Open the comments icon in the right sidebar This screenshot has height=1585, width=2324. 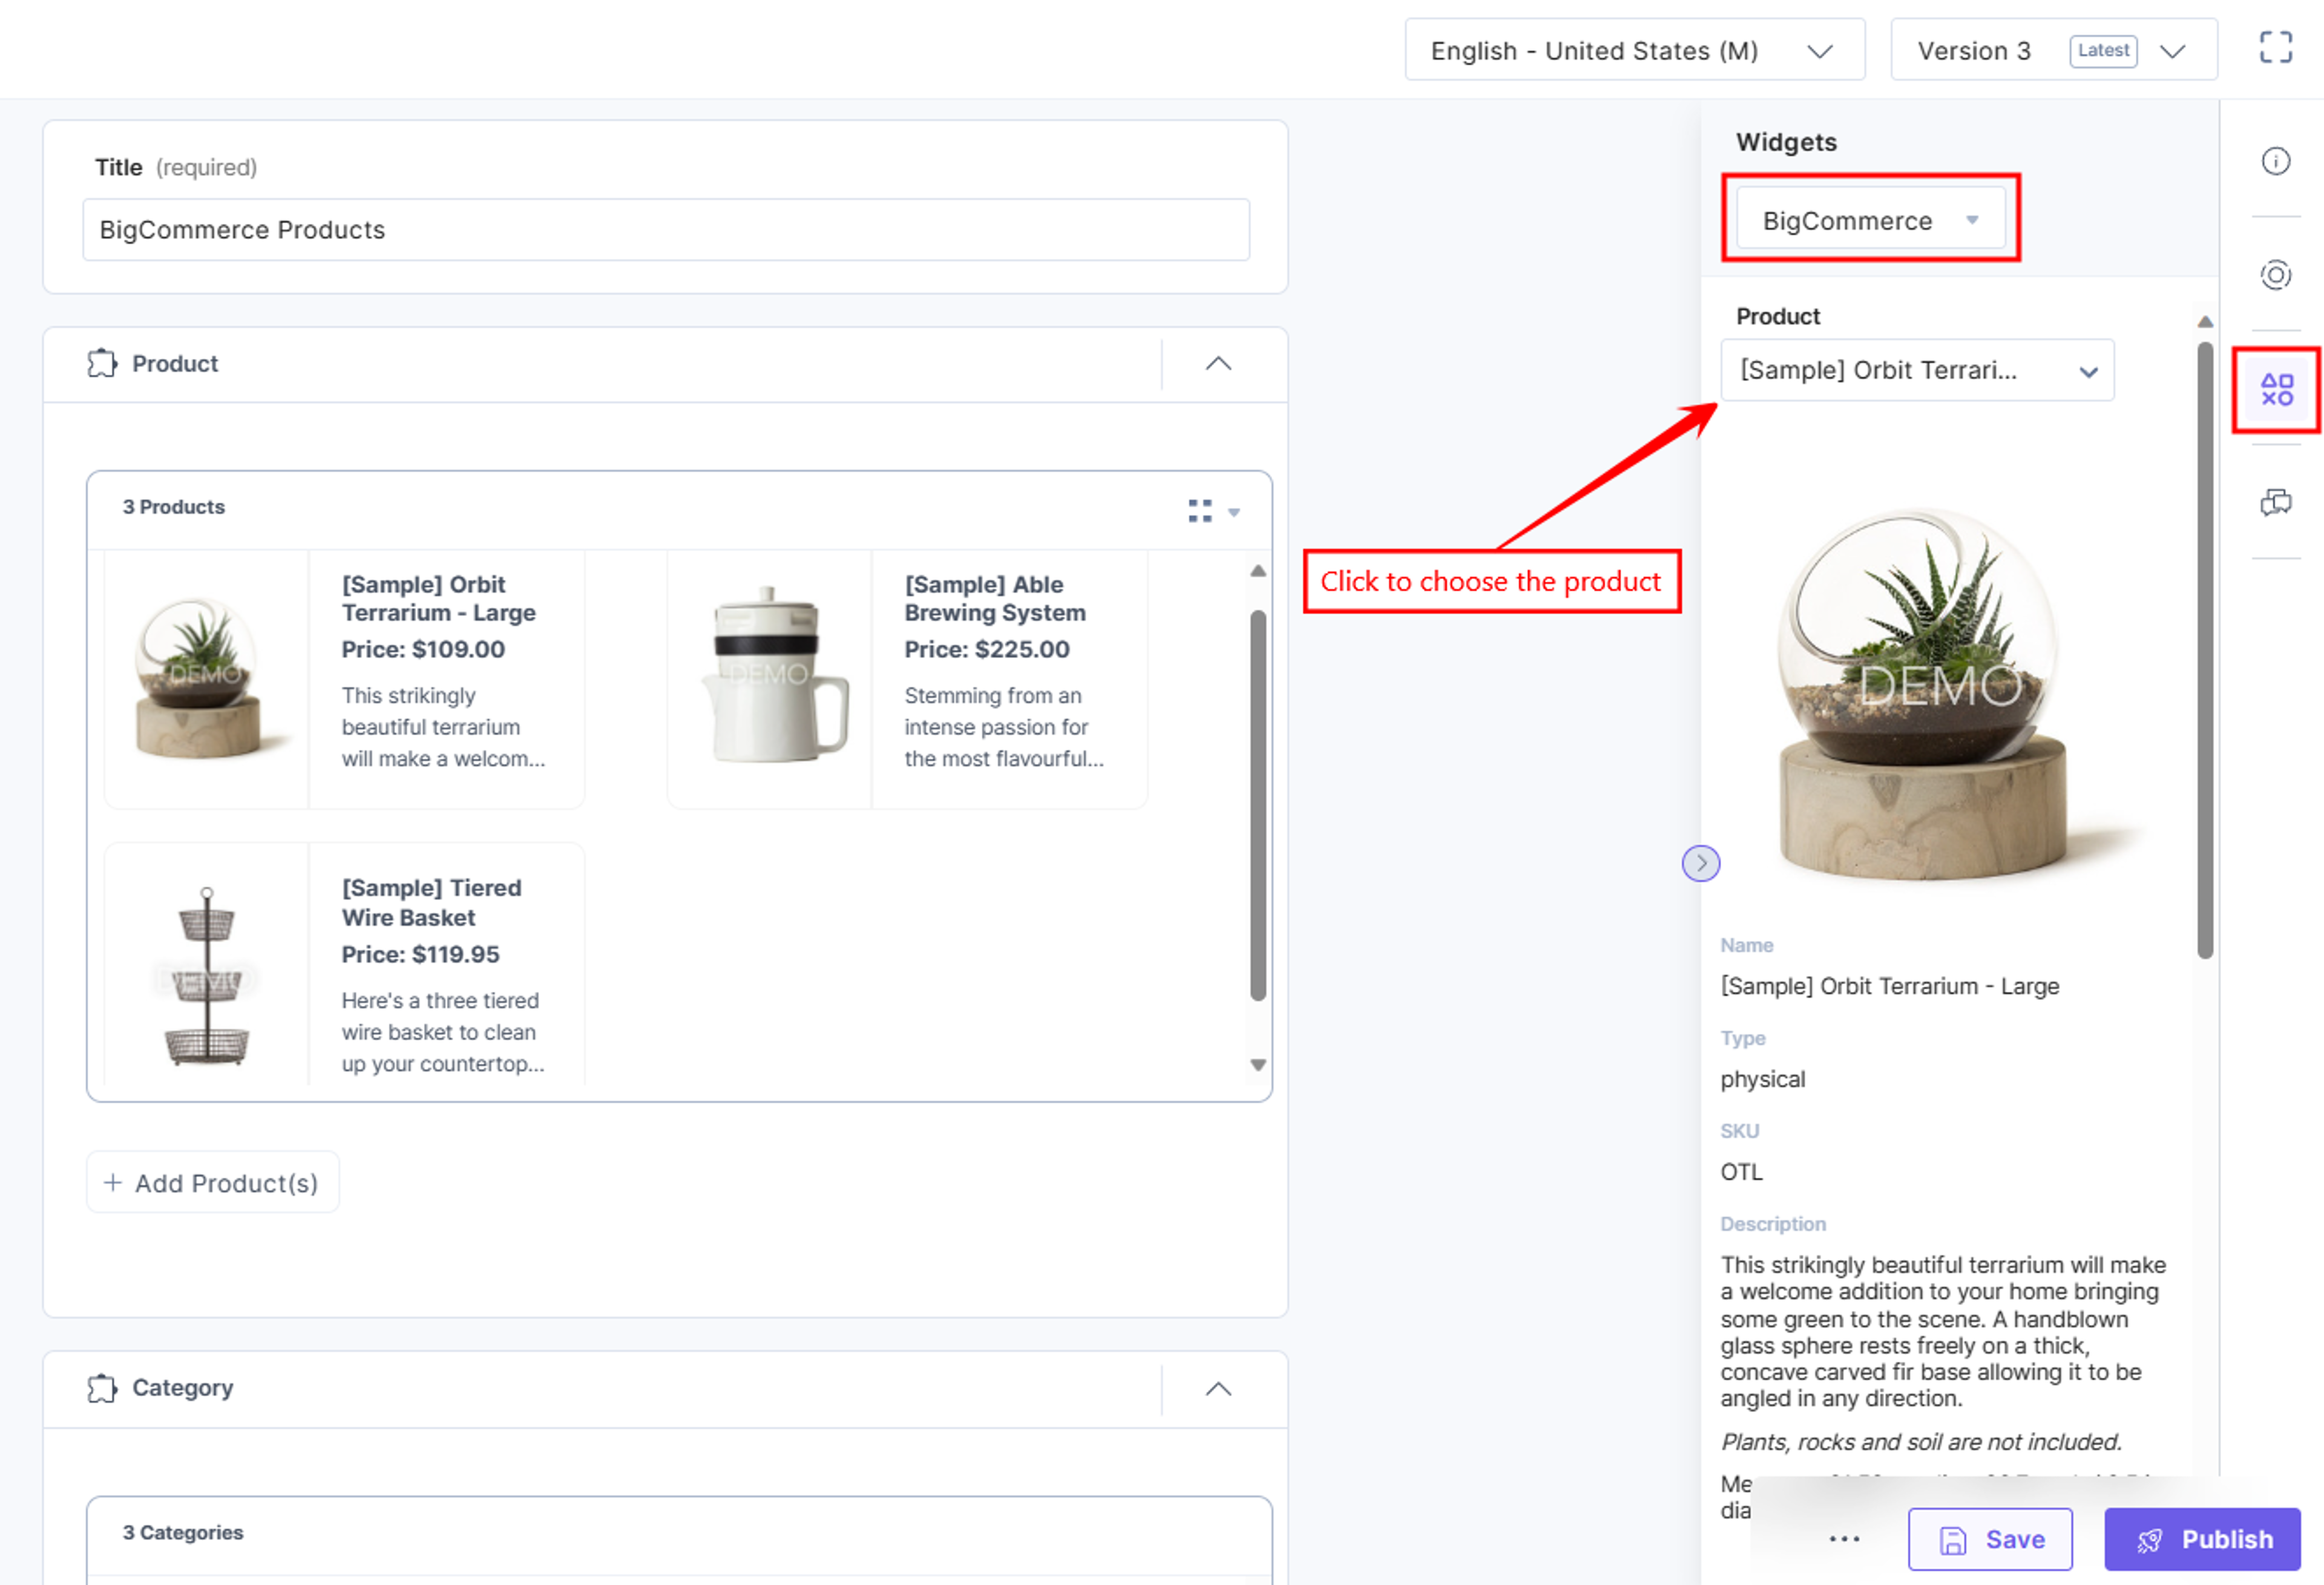[2275, 502]
